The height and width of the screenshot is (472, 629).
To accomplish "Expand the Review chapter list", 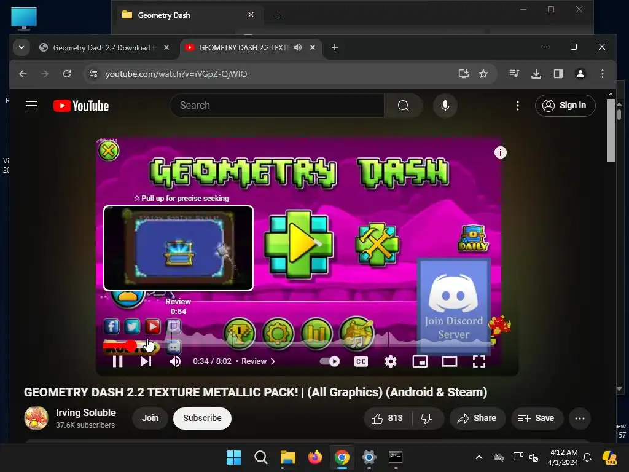I will [259, 361].
